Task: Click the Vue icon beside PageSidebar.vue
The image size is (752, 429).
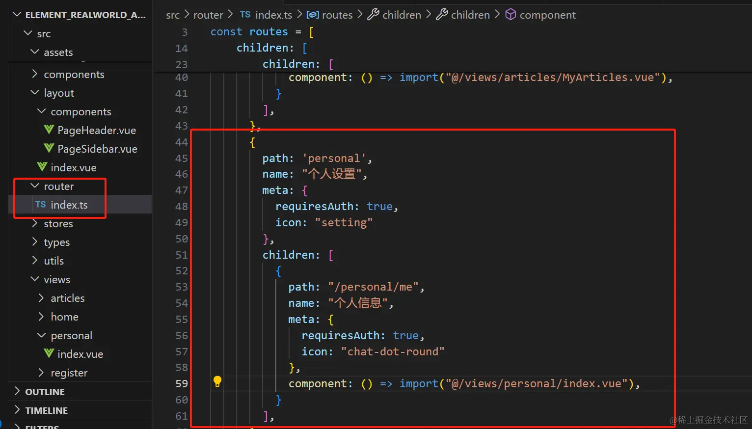Action: pos(49,148)
